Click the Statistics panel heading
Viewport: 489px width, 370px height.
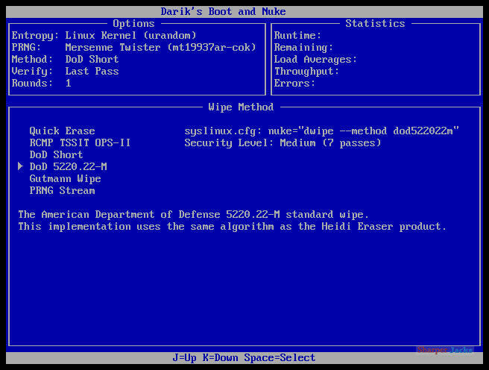tap(375, 23)
